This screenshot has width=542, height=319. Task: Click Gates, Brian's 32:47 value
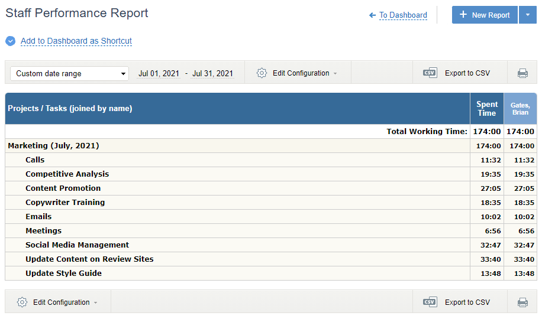click(524, 245)
